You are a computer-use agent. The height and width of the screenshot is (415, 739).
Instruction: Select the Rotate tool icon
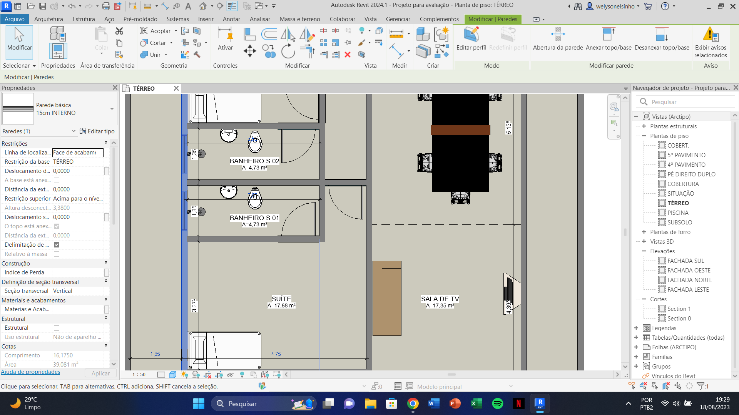pyautogui.click(x=288, y=51)
